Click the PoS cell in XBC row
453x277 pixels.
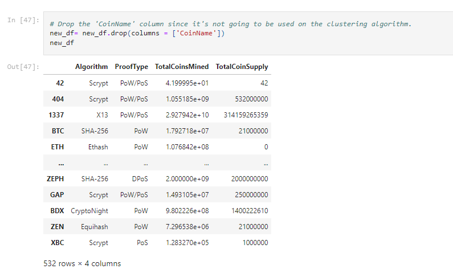pos(142,243)
